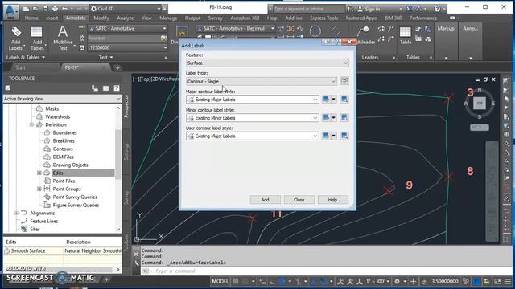Edit the Minor contour label style icon

coord(325,118)
